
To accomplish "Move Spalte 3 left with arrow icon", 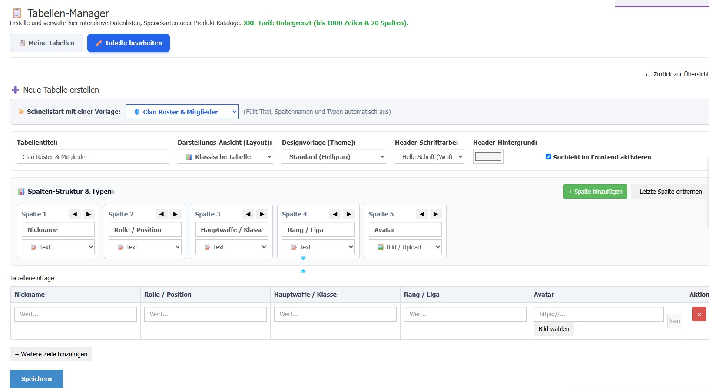I will tap(248, 214).
